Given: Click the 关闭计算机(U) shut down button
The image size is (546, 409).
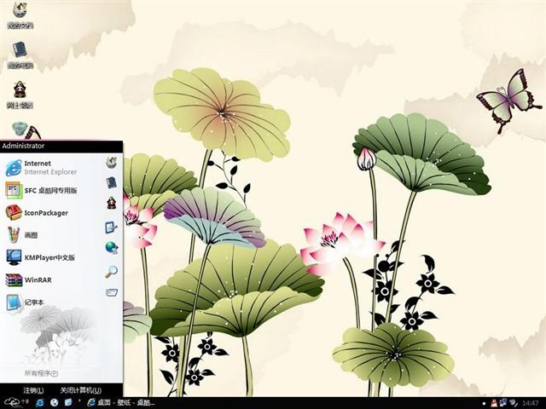Looking at the screenshot, I should (81, 390).
